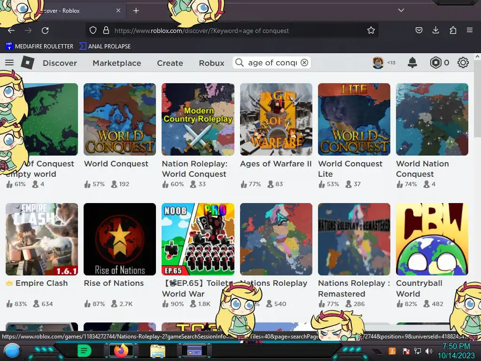The height and width of the screenshot is (361, 481).
Task: Open the Pocket save icon
Action: (x=419, y=30)
